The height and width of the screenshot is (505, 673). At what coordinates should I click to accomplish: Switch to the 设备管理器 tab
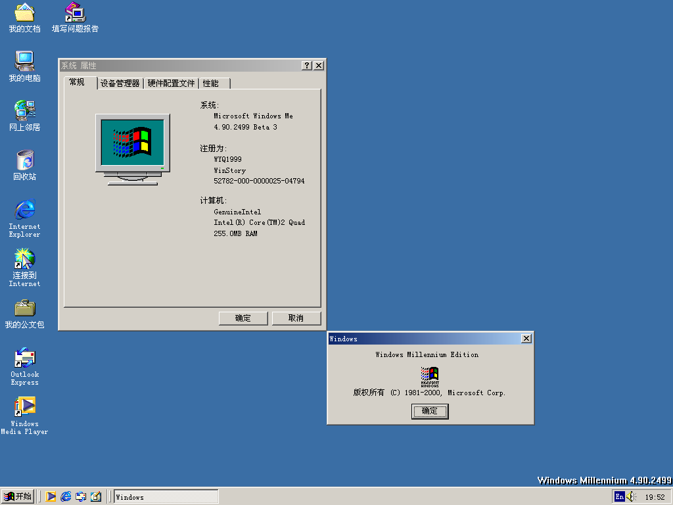(x=120, y=84)
